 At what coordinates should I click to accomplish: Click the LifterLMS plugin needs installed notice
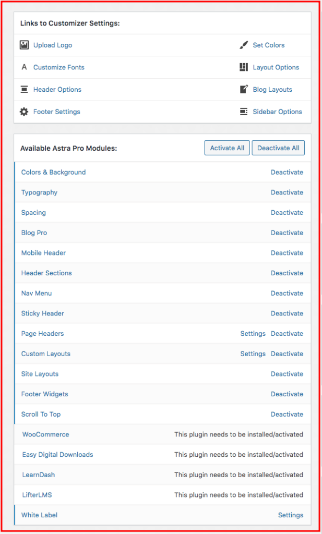[239, 494]
